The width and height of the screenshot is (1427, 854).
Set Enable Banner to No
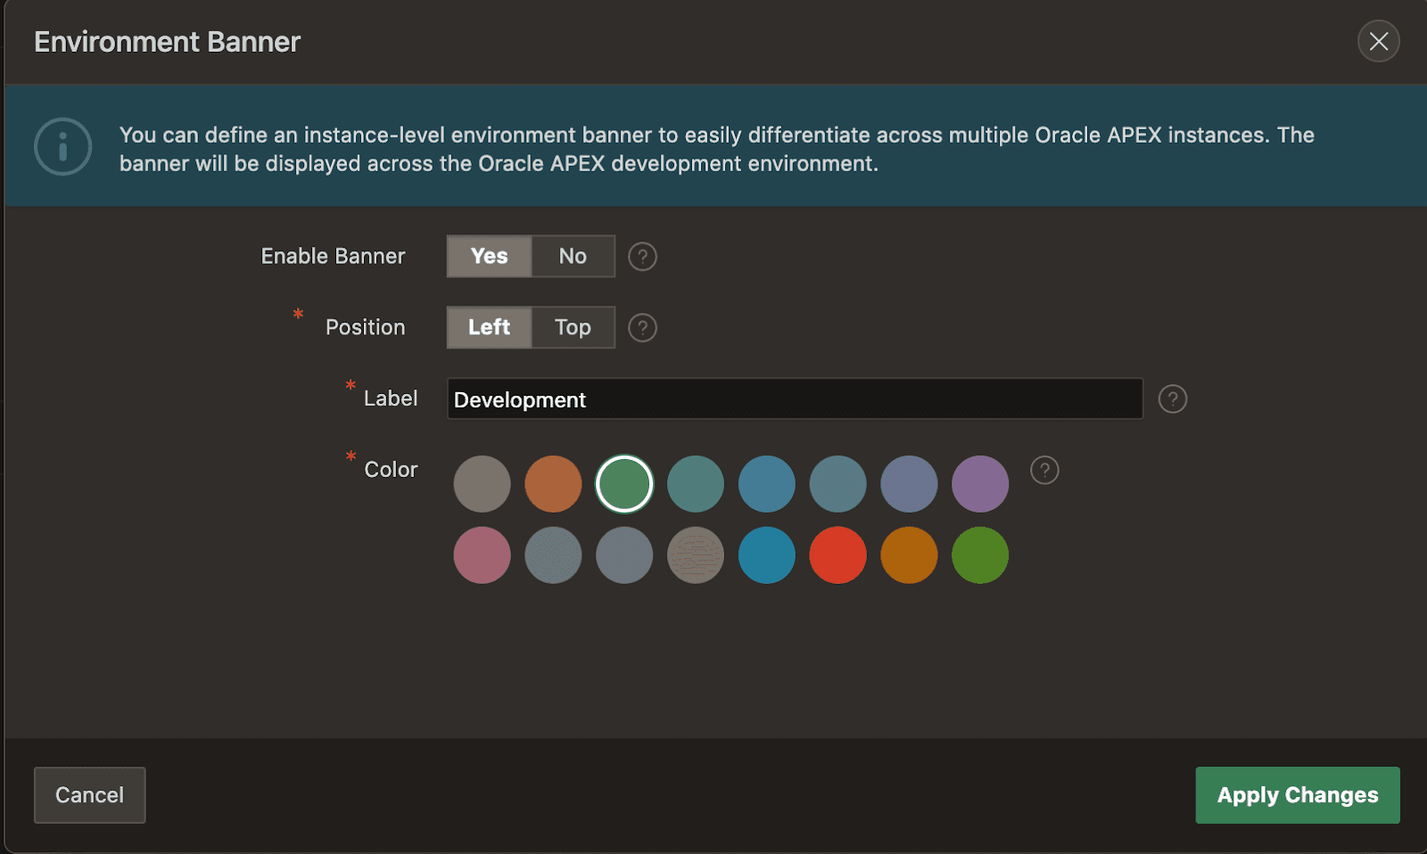[x=573, y=257]
